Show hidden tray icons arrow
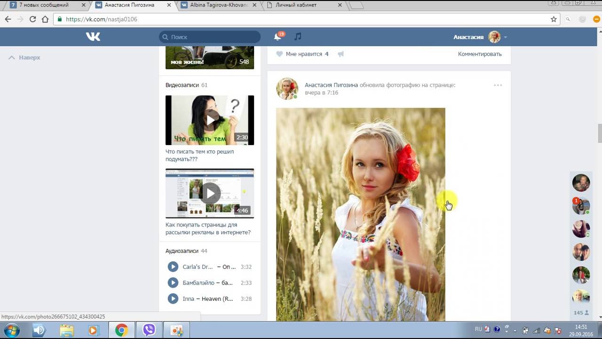 point(515,331)
